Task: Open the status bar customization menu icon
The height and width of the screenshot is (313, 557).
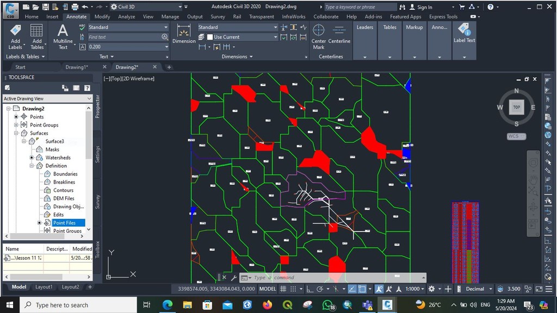Action: point(549,289)
